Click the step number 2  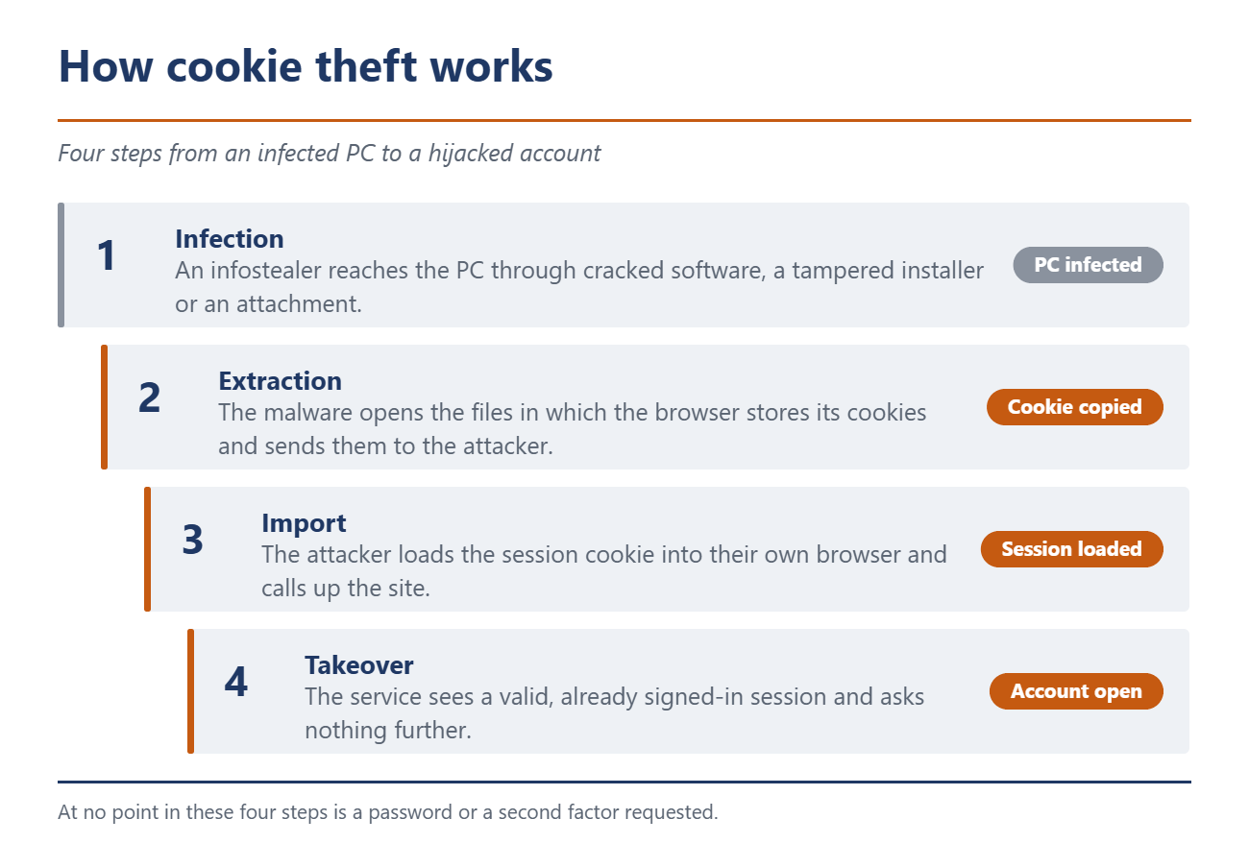149,398
